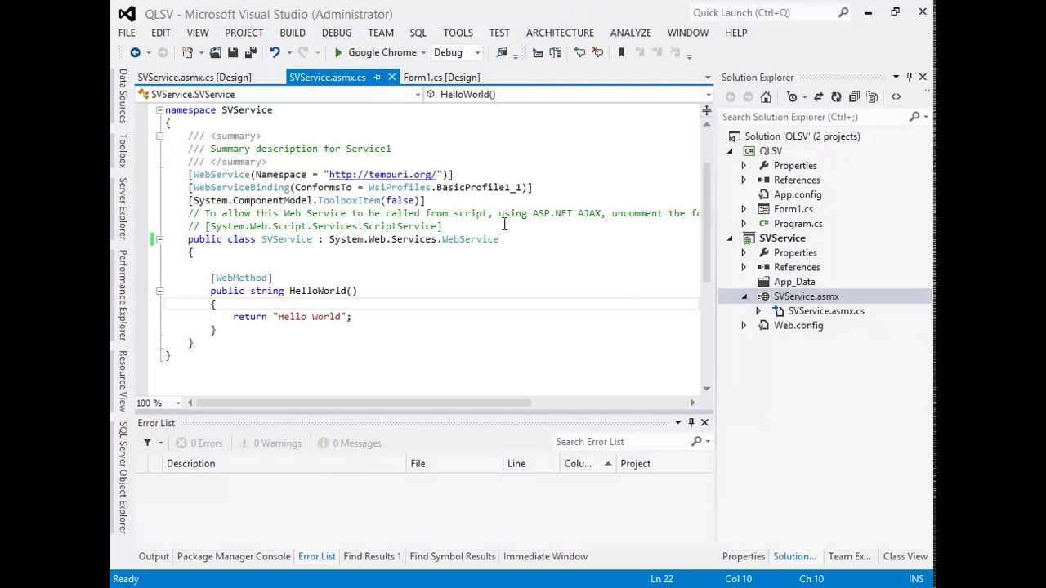Click the Save All toolbar icon
Image resolution: width=1046 pixels, height=588 pixels.
[250, 52]
